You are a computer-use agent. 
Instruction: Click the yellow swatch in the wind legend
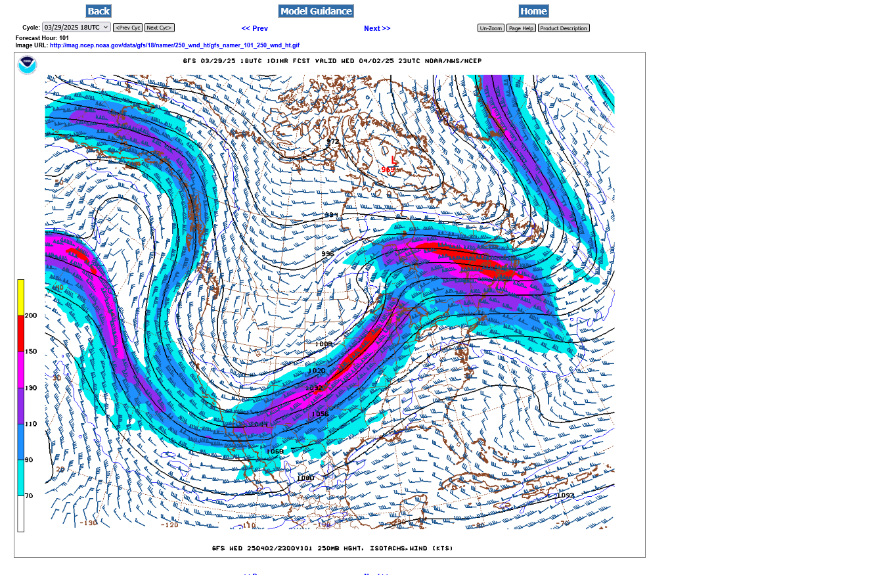click(21, 297)
